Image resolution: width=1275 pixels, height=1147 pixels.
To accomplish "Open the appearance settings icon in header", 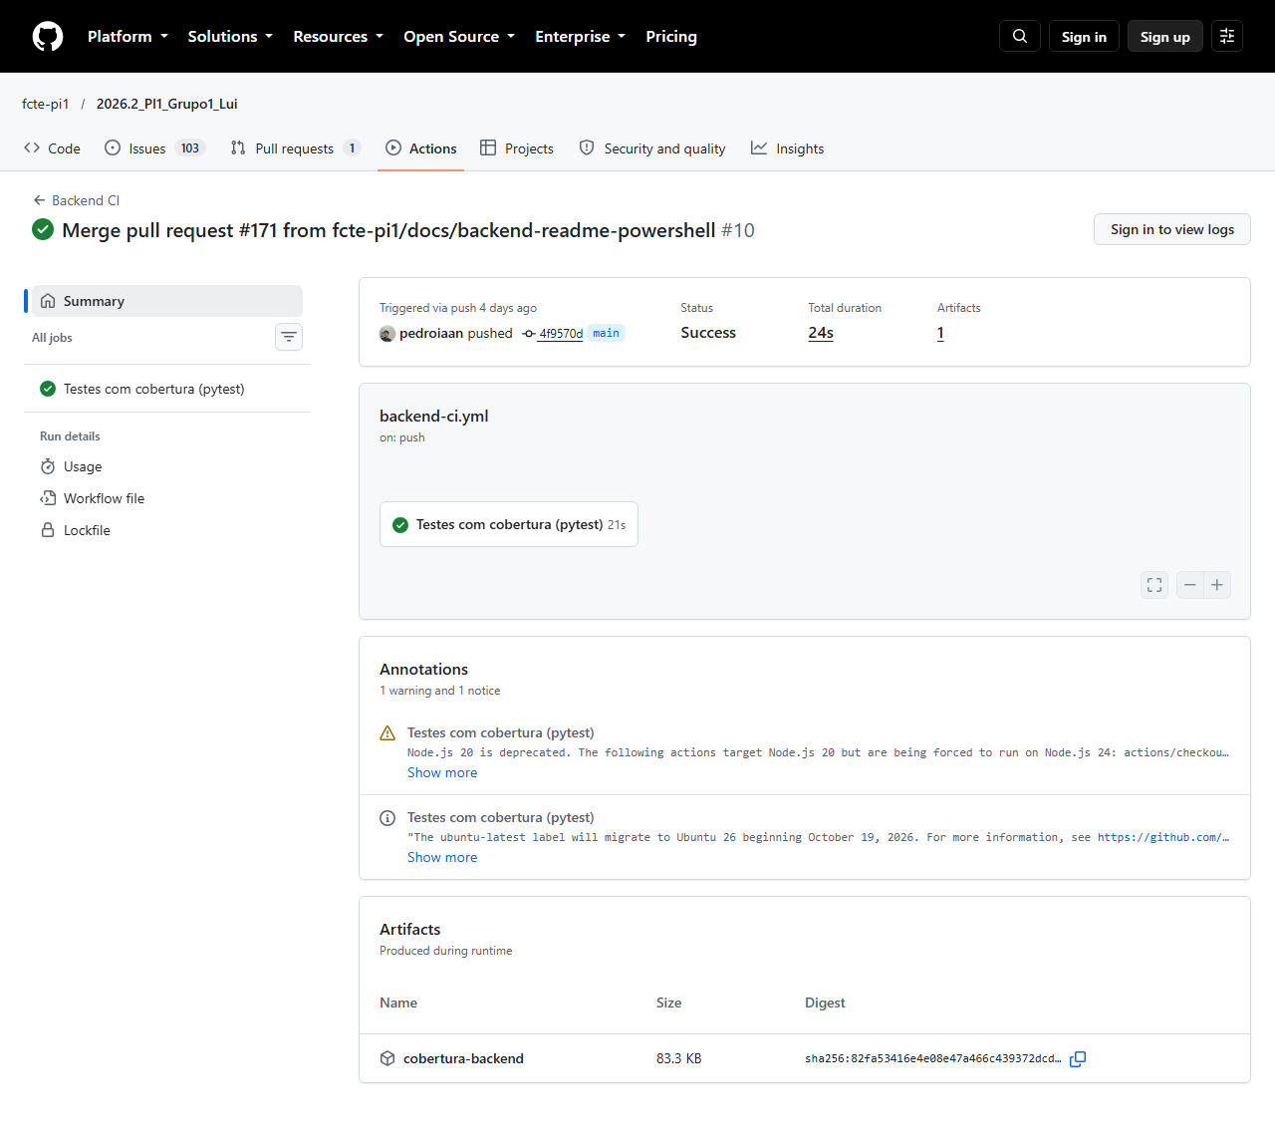I will click(x=1227, y=36).
